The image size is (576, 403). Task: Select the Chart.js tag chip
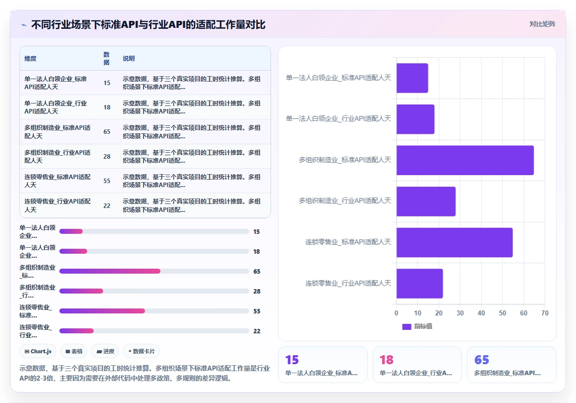pos(38,351)
